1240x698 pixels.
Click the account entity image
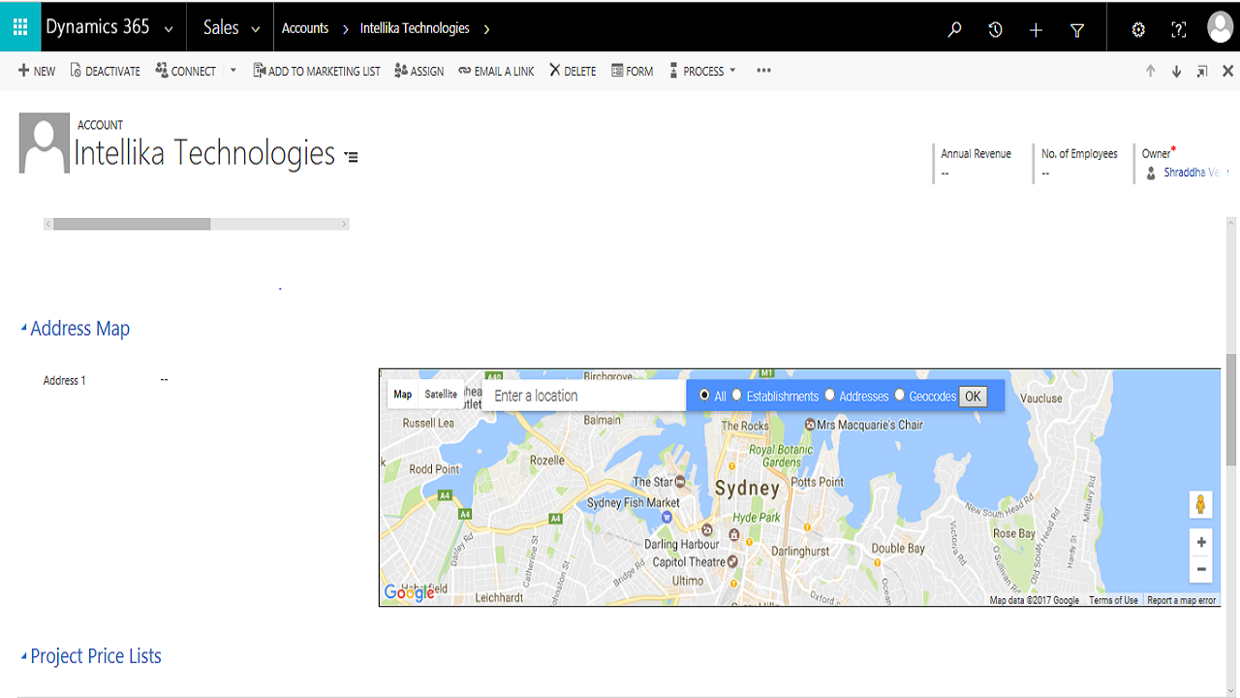(x=45, y=143)
